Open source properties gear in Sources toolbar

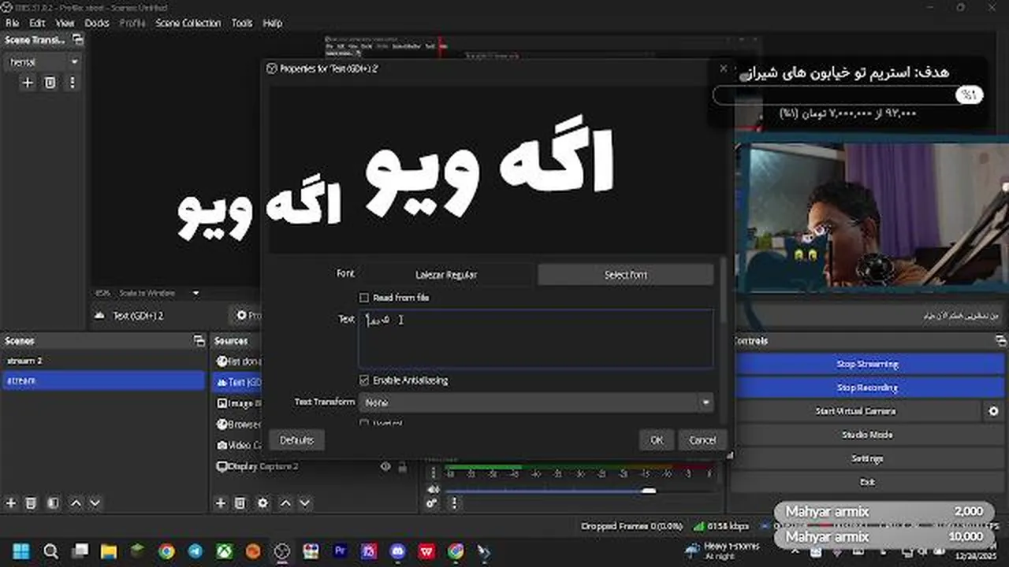coord(262,502)
